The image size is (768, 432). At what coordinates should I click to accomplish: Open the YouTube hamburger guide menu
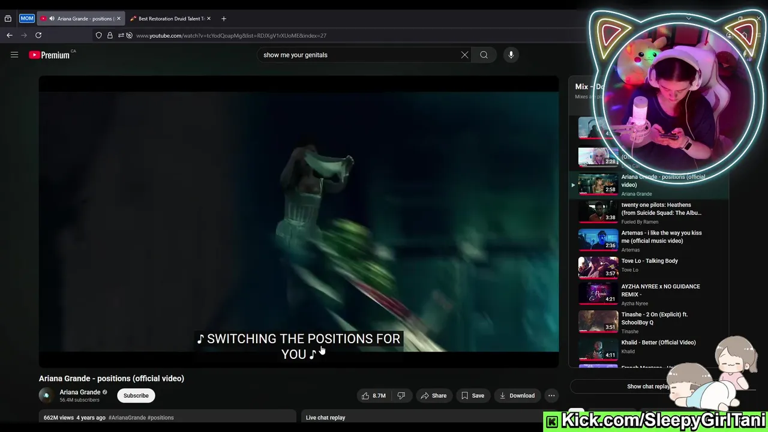point(14,55)
